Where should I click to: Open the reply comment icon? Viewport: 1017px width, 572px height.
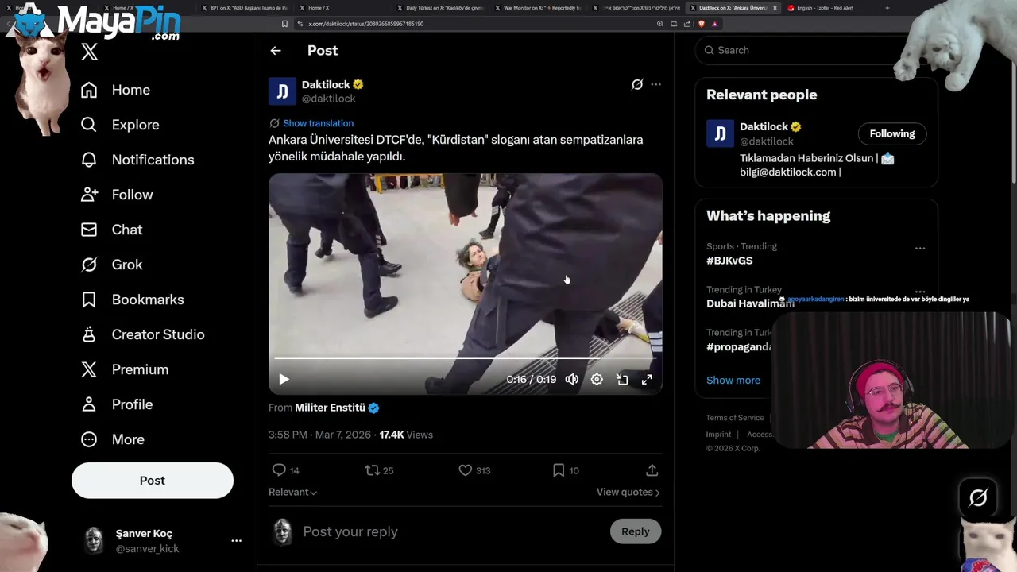[x=279, y=470]
